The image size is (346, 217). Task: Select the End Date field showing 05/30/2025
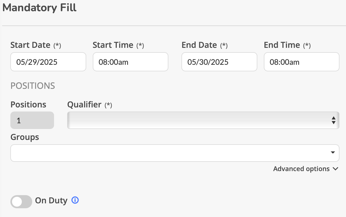[x=219, y=62]
